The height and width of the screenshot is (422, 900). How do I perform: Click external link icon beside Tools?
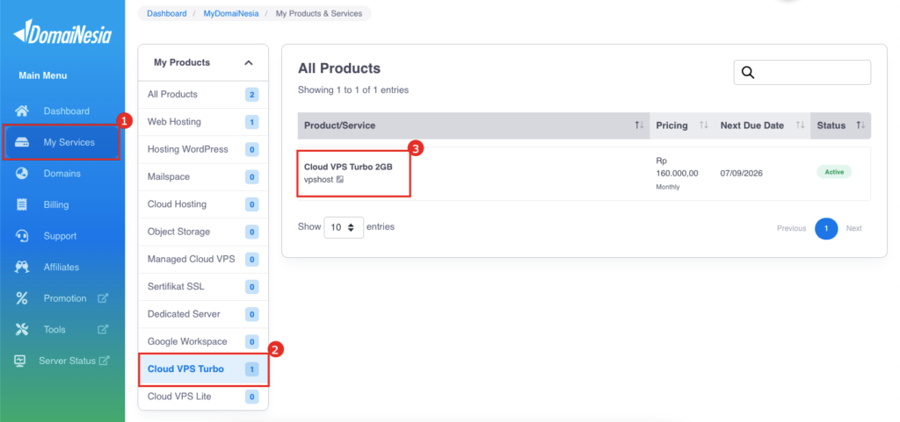103,329
